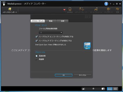
Task: Click the large thumbnail size icon
Action: pos(103,89)
